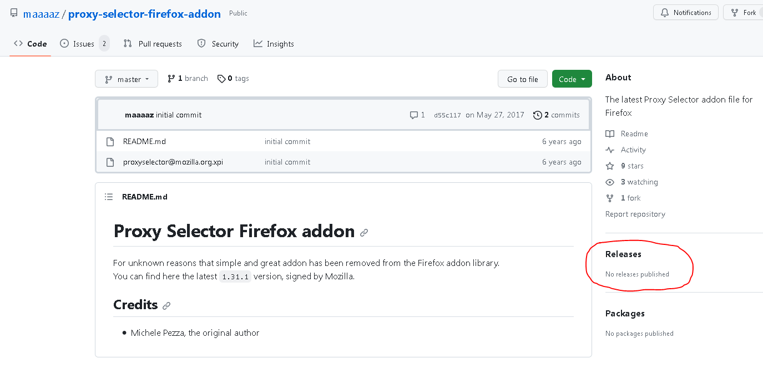Click the eye icon beside 3 watching
763x384 pixels.
[610, 182]
